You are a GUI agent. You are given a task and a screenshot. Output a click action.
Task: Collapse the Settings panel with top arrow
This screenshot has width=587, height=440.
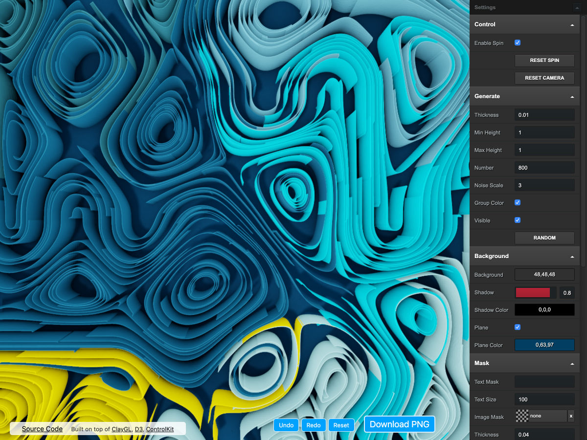point(577,7)
